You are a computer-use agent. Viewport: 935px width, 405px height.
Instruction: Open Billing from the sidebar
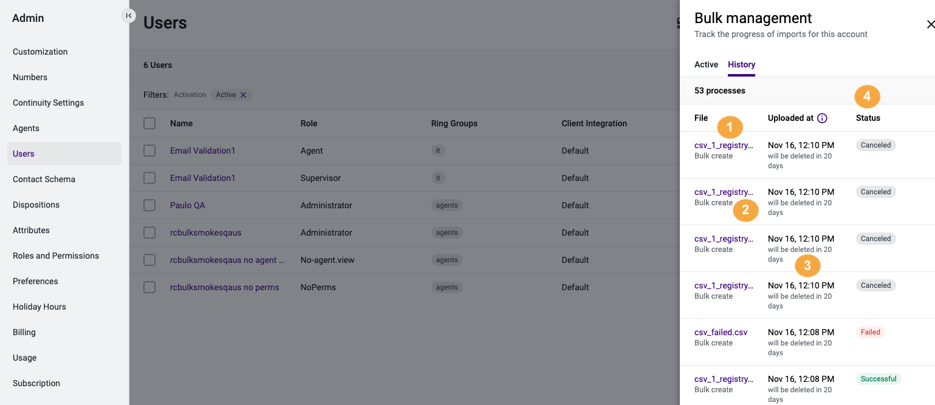(x=24, y=332)
